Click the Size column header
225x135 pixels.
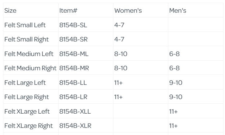pos(10,11)
